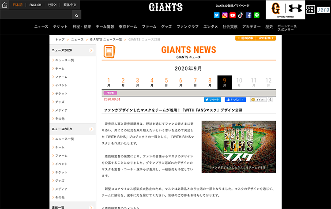Click the WITH FANS マスク article image
This screenshot has height=209, width=331.
pos(239,146)
